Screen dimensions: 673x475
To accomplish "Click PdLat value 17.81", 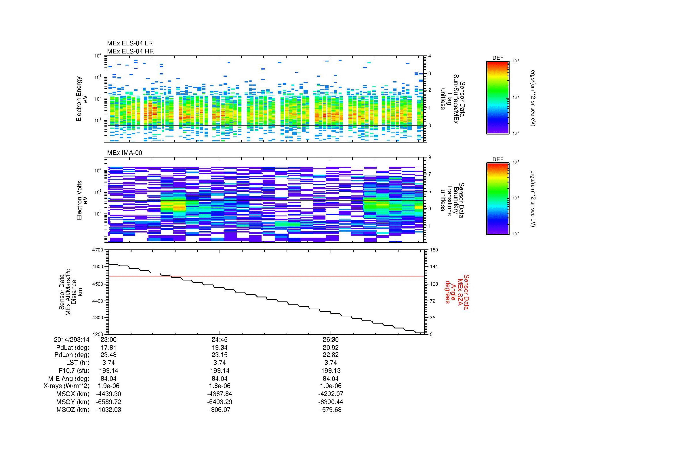I will [x=108, y=348].
